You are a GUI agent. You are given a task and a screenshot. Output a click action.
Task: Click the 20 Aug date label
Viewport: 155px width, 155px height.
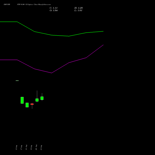[36, 147]
